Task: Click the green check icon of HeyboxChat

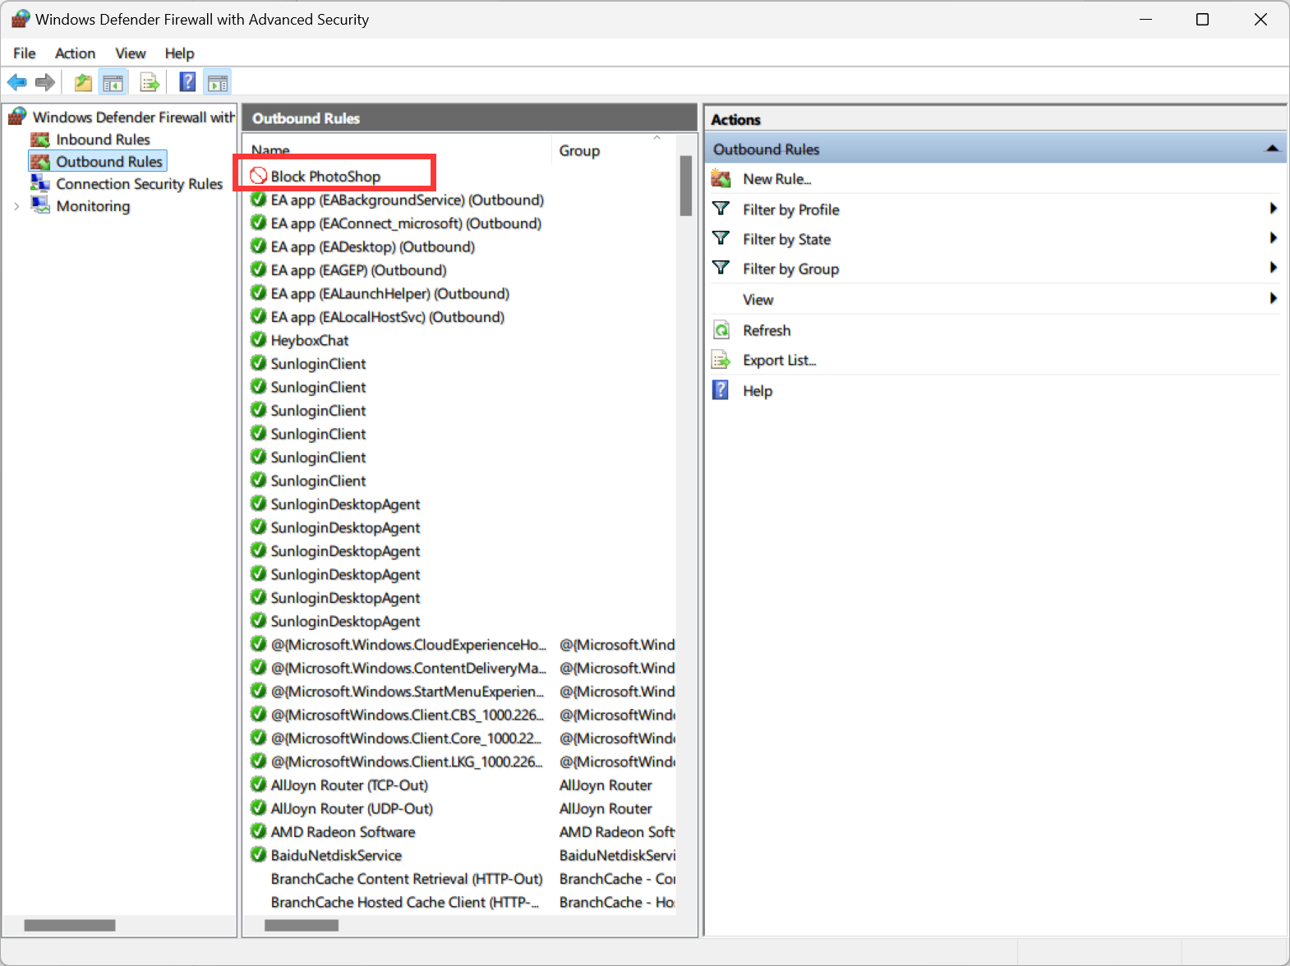Action: (259, 339)
